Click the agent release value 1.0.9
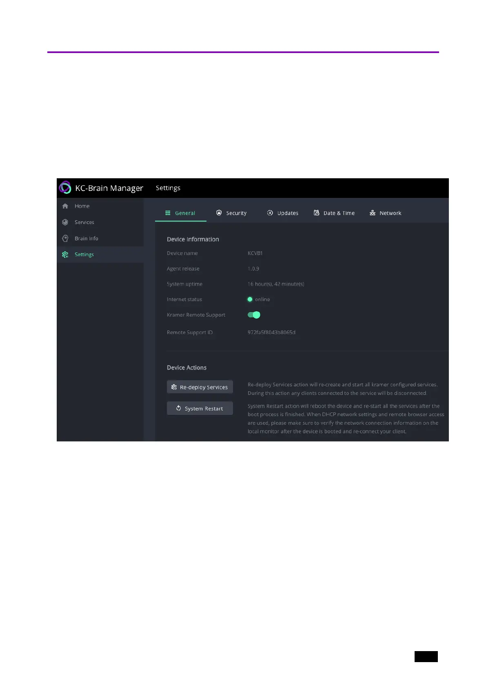This screenshot has height=687, width=486. pos(253,269)
